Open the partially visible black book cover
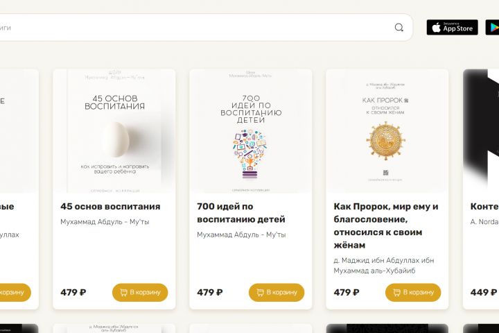 tap(482, 130)
